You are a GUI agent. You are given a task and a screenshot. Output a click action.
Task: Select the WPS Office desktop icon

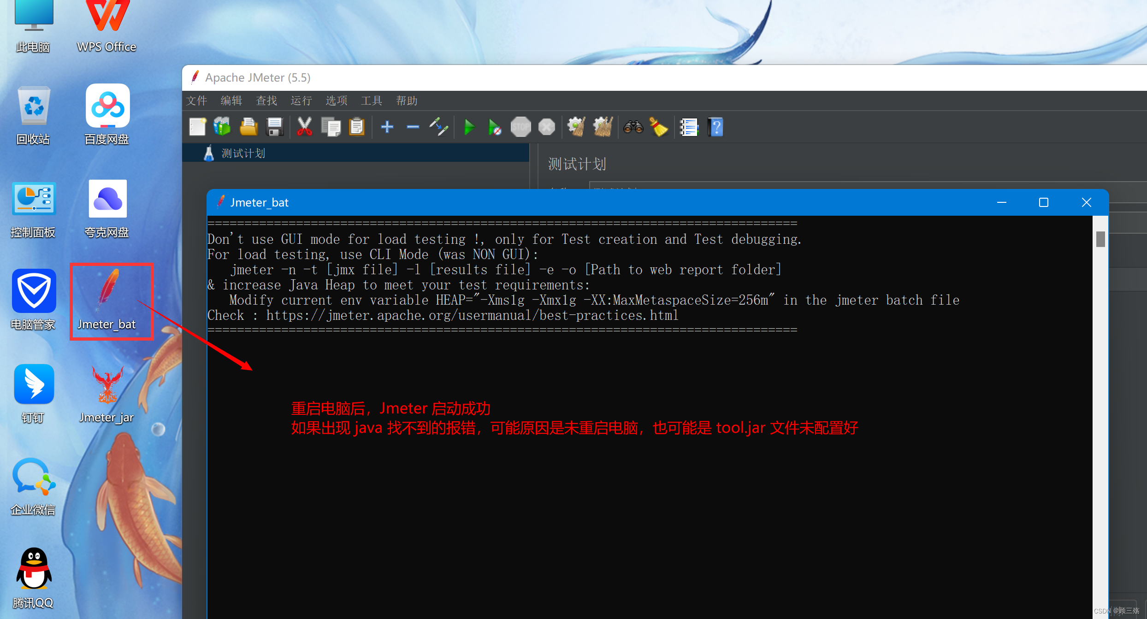pos(107,27)
